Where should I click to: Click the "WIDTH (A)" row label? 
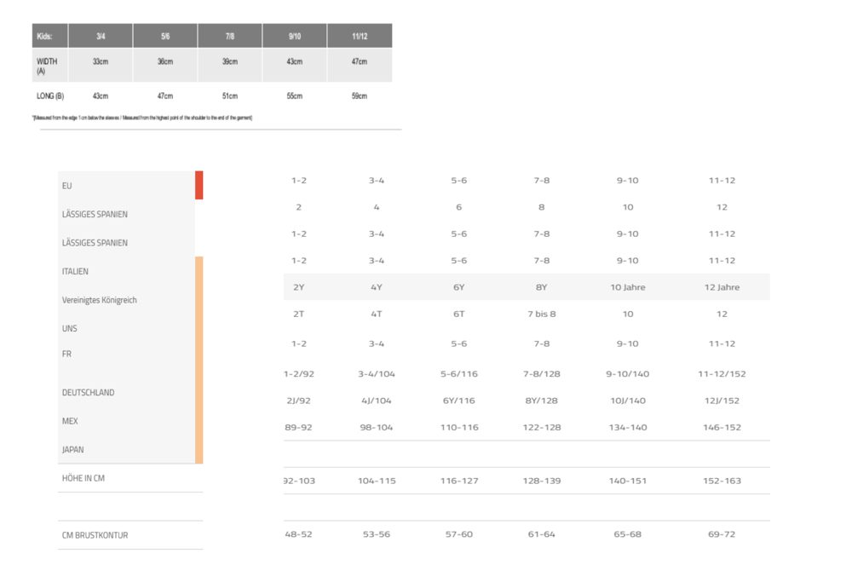(x=47, y=66)
